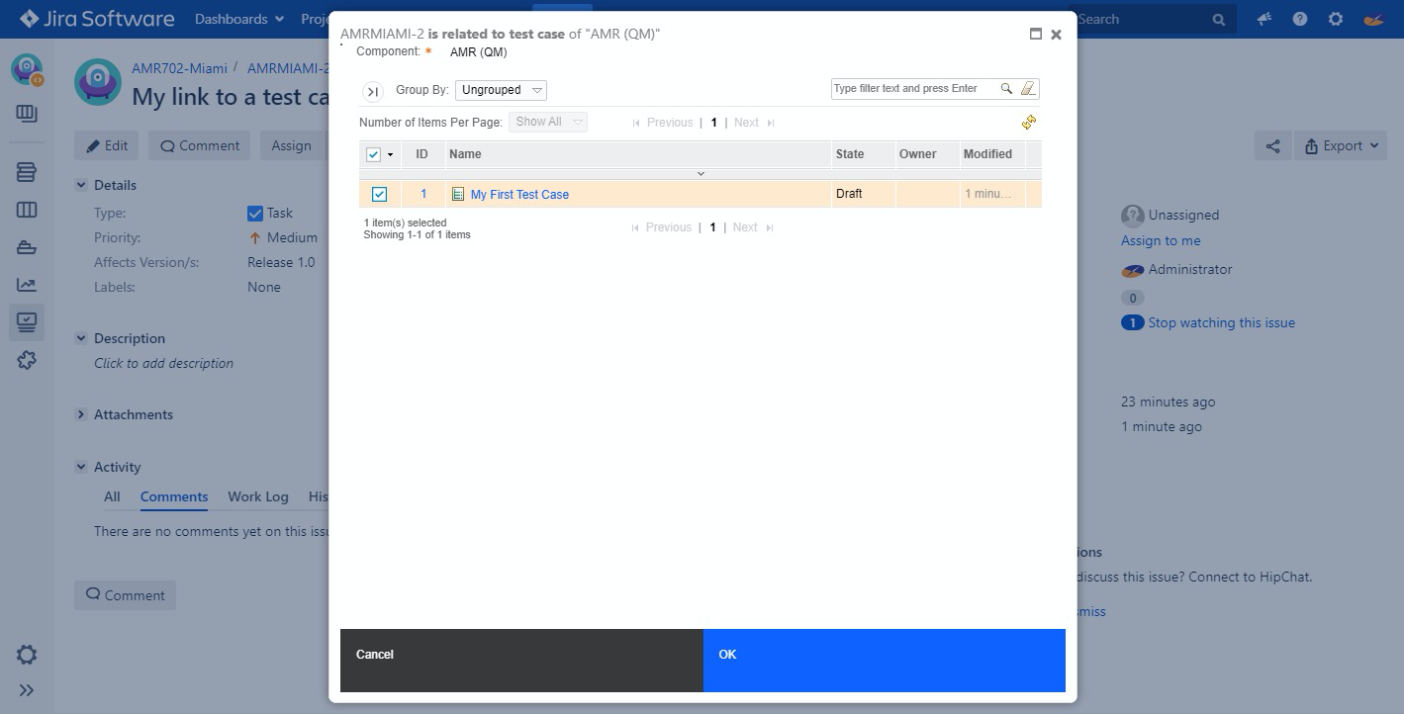Image resolution: width=1404 pixels, height=714 pixels.
Task: Click the filter search magnifier icon
Action: [1006, 89]
